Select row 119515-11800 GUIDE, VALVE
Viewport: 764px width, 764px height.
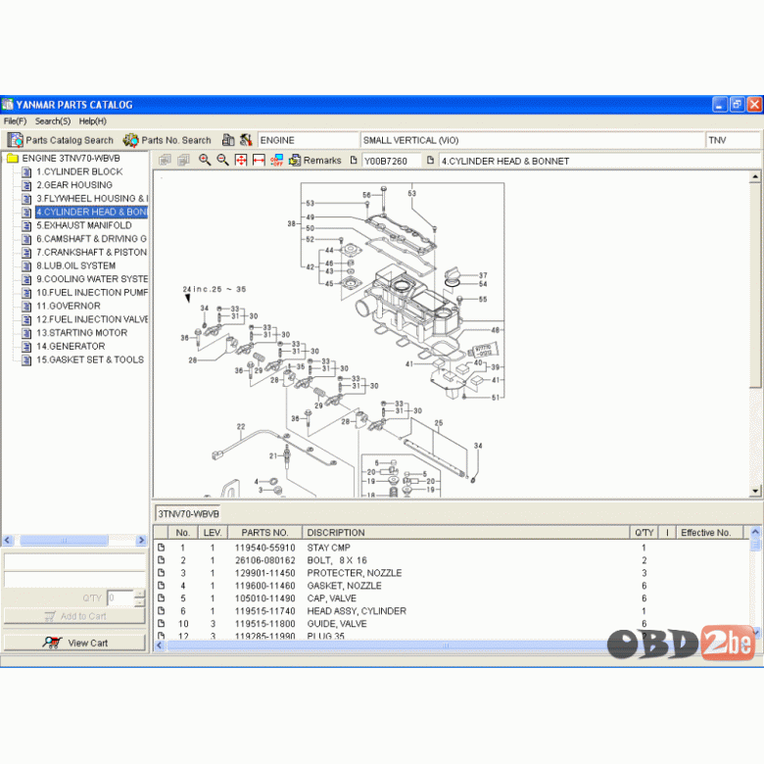point(452,624)
